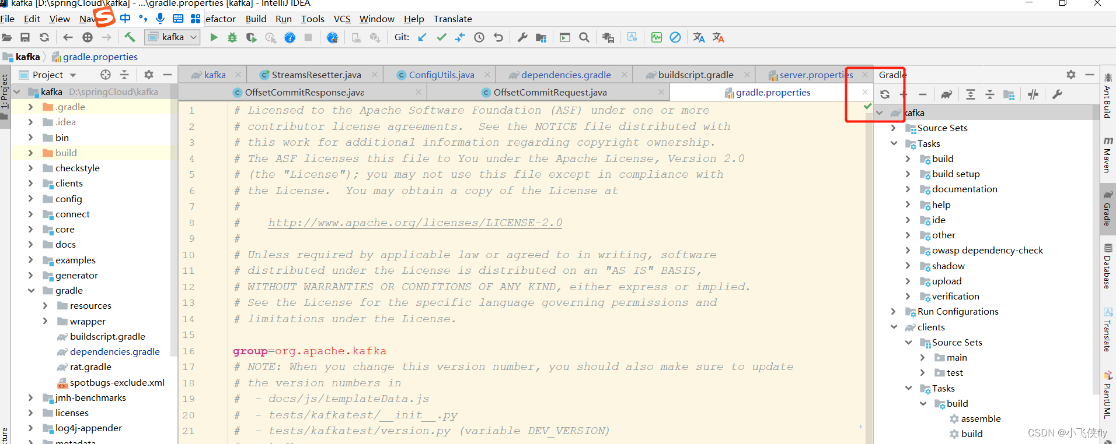This screenshot has width=1116, height=444.
Task: Click the minus icon in Gradle toolbar
Action: click(x=923, y=94)
